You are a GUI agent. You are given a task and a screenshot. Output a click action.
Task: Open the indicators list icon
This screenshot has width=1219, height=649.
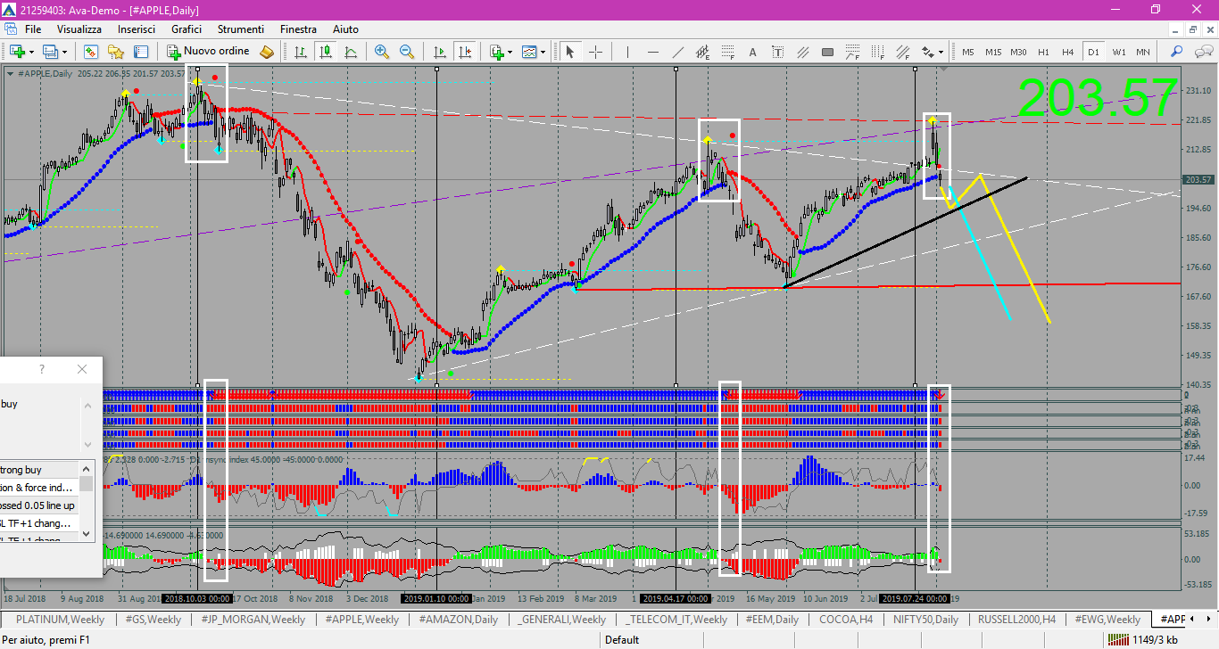tap(496, 51)
